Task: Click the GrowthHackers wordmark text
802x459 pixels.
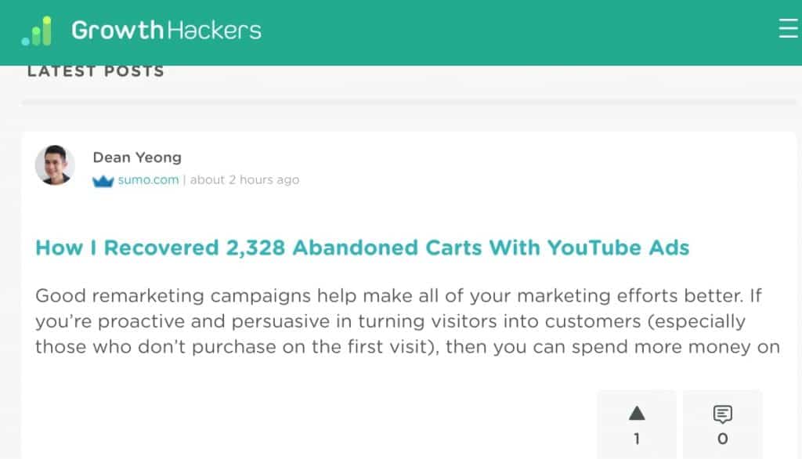Action: click(x=166, y=31)
